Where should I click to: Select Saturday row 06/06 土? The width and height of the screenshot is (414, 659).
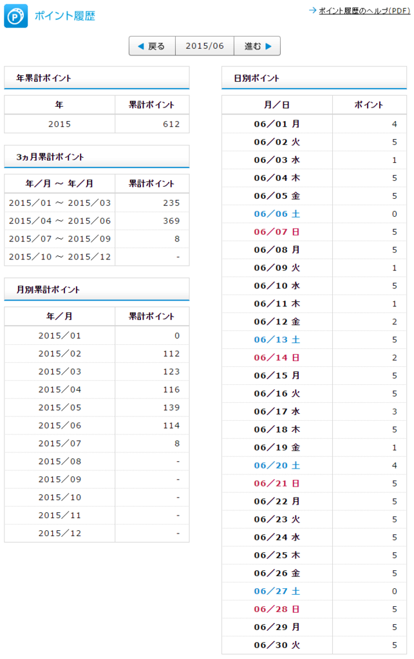pyautogui.click(x=314, y=214)
